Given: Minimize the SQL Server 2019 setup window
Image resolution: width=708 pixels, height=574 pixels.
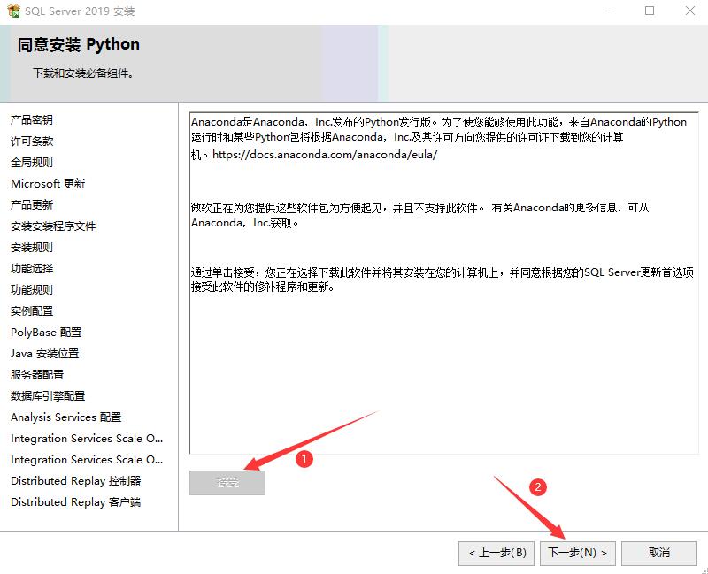Looking at the screenshot, I should (x=610, y=11).
